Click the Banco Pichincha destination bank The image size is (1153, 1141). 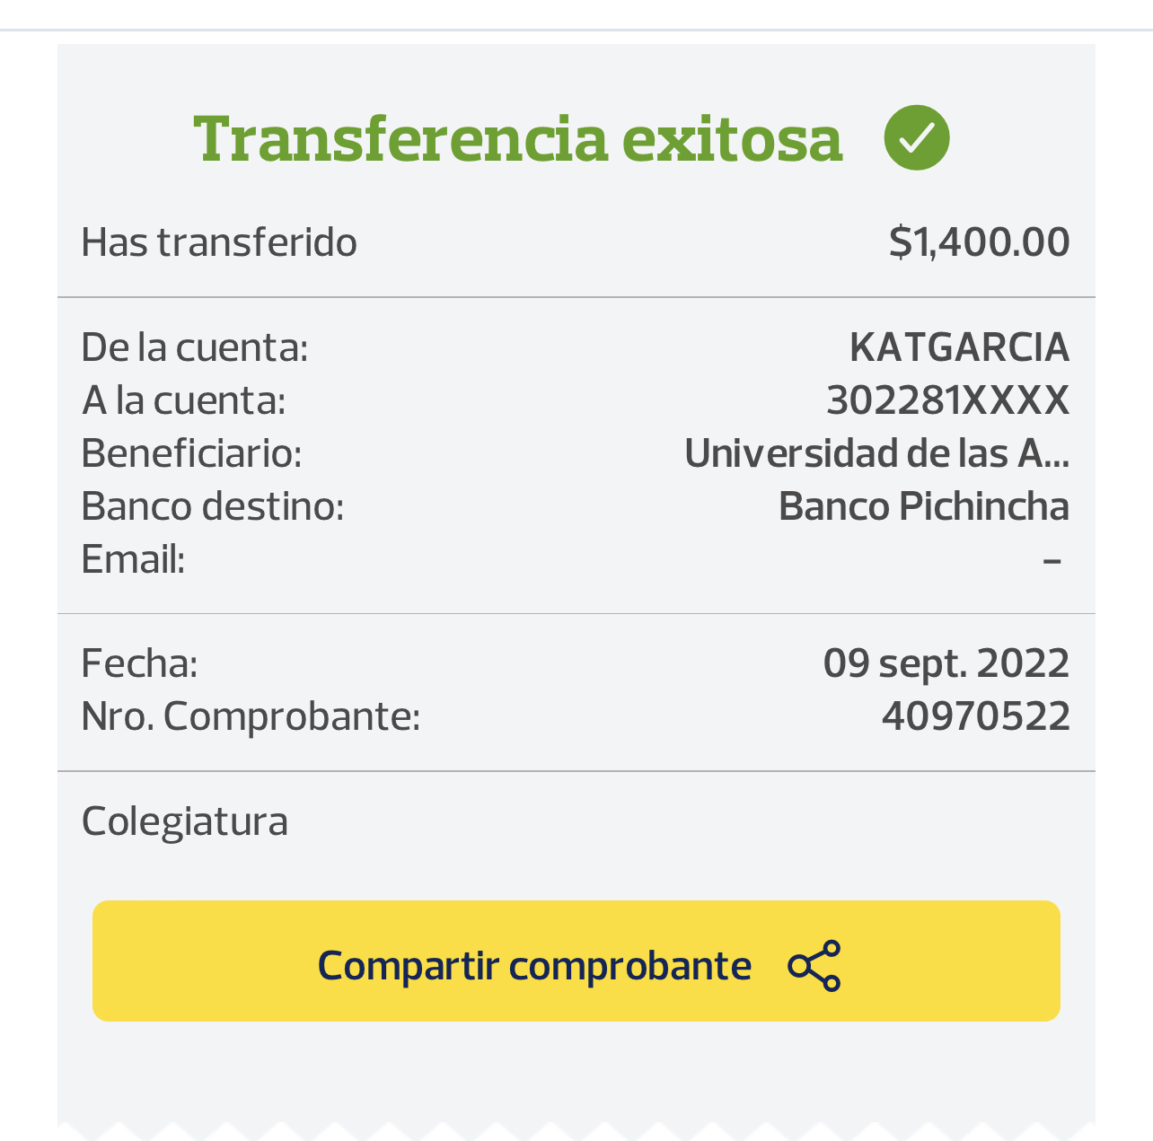pos(923,506)
